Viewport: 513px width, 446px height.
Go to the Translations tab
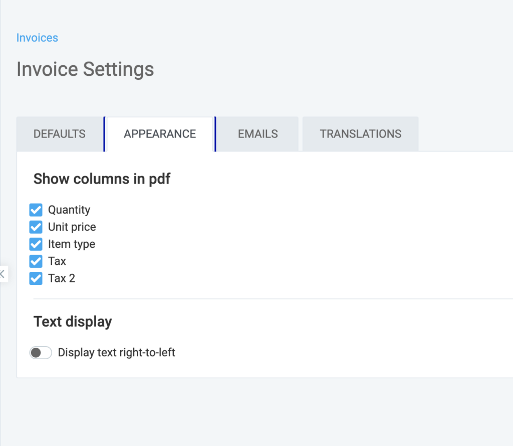coord(361,134)
